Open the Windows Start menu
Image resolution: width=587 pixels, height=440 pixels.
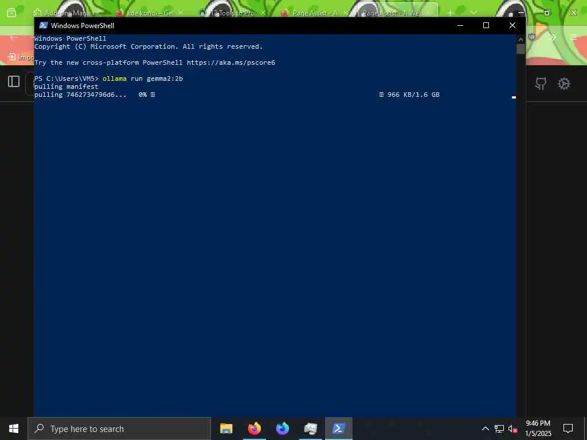[x=14, y=429]
